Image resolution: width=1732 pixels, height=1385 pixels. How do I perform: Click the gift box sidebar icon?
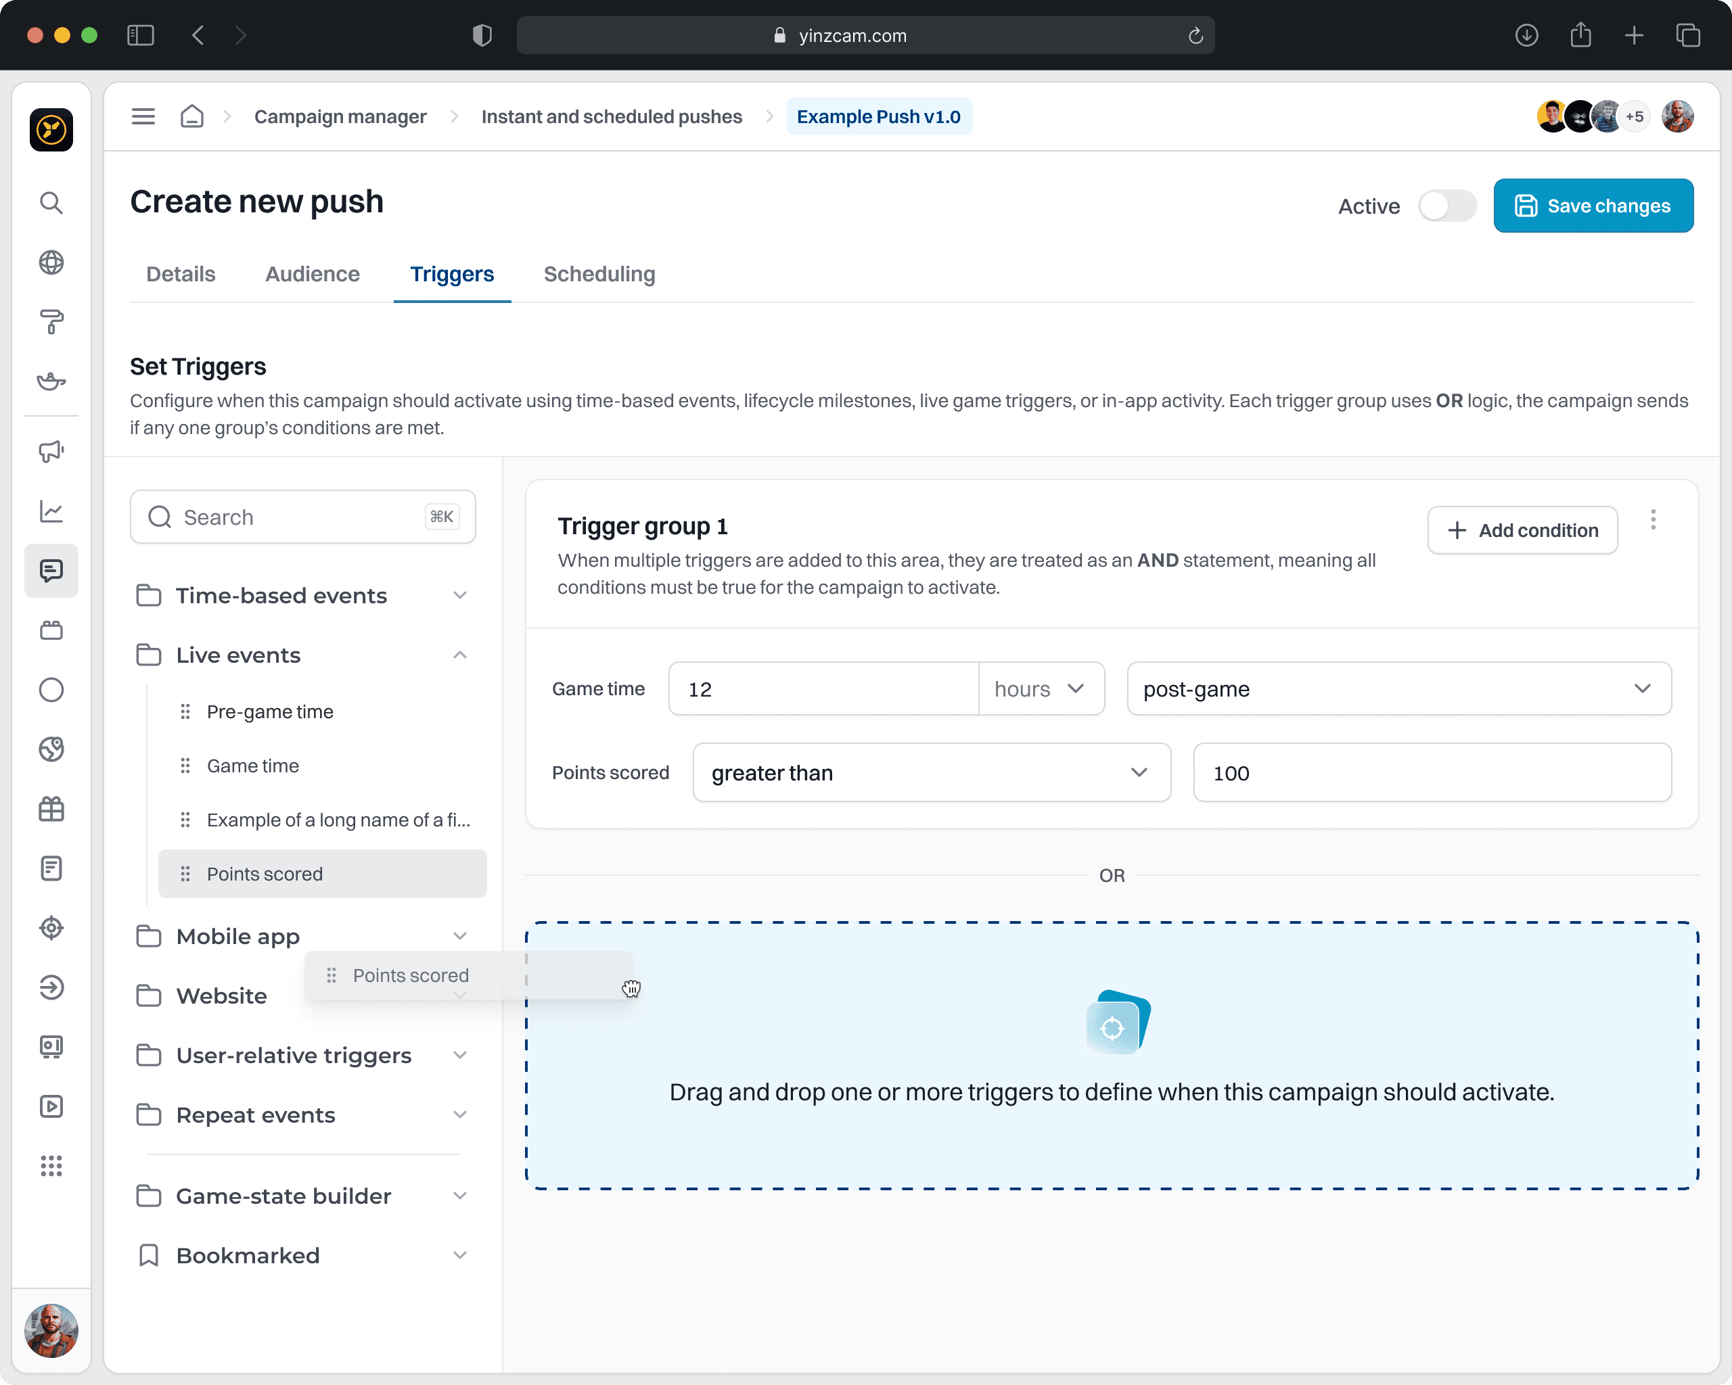click(x=51, y=809)
